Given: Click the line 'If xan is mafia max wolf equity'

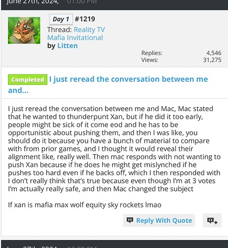Looking at the screenshot, I should [x=85, y=205].
